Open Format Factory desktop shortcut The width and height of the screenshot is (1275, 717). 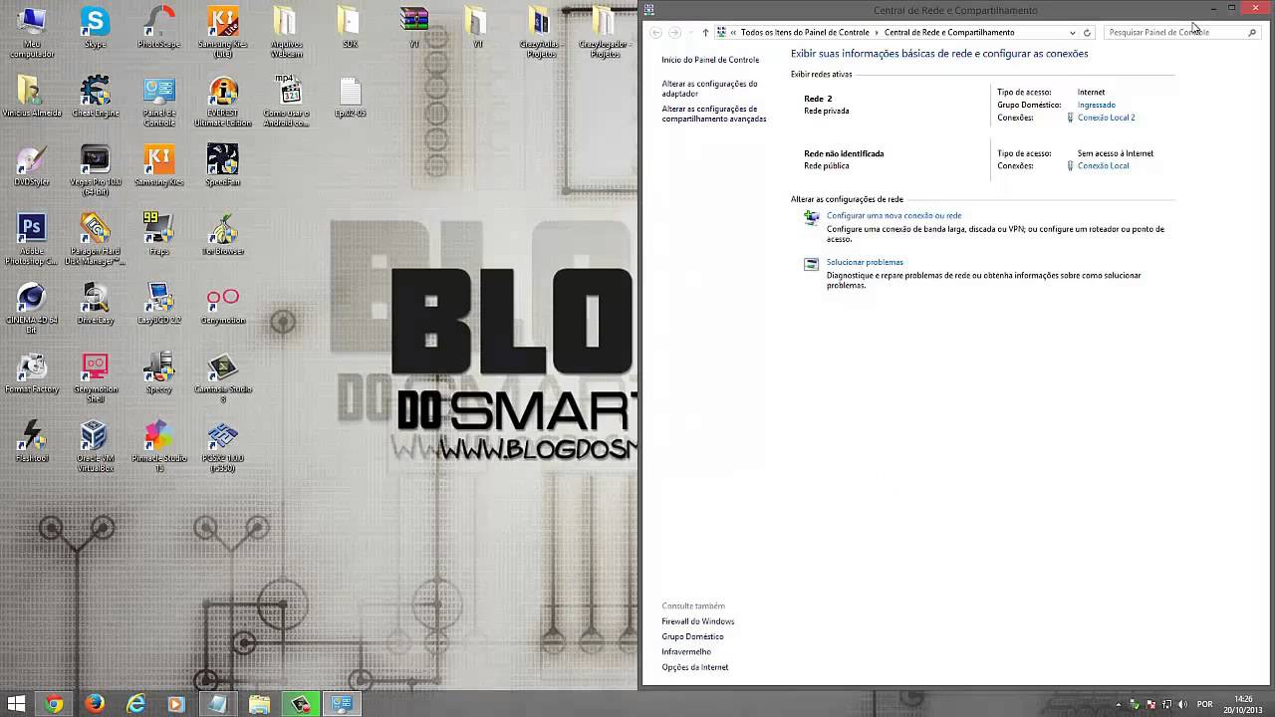[x=32, y=373]
